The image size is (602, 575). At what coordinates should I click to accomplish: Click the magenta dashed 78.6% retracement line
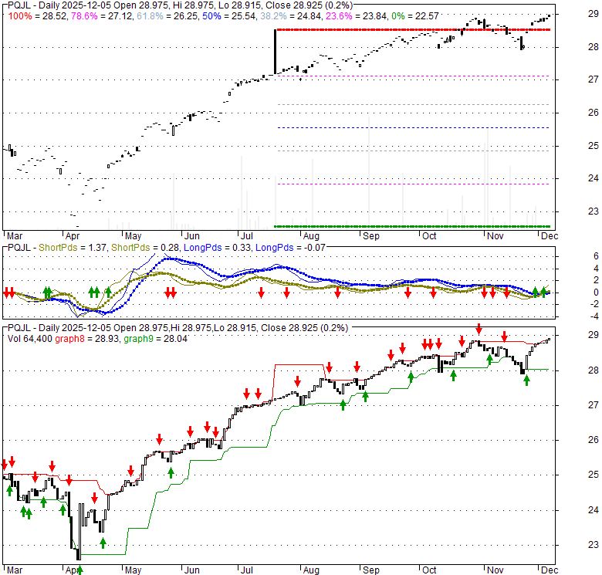click(413, 76)
